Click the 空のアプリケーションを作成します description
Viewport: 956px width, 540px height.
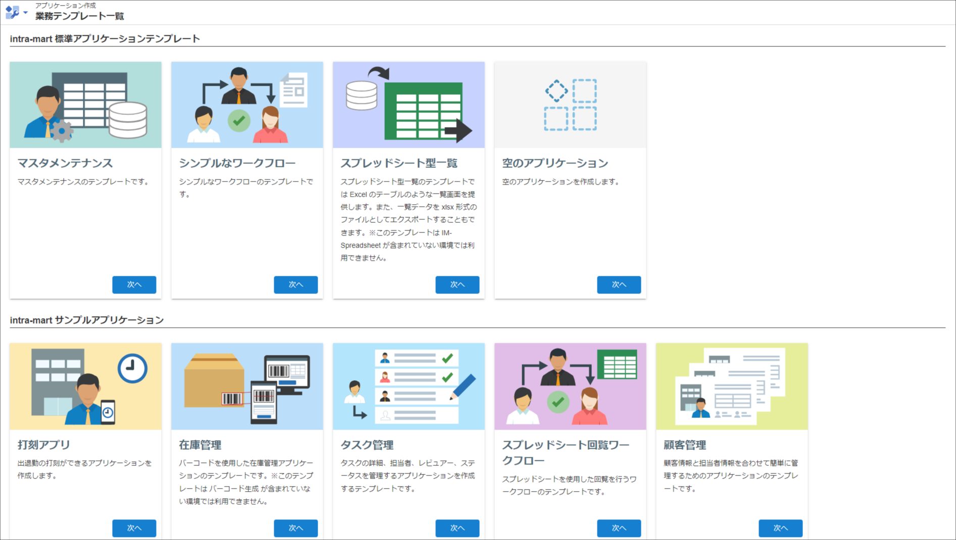[x=562, y=182]
